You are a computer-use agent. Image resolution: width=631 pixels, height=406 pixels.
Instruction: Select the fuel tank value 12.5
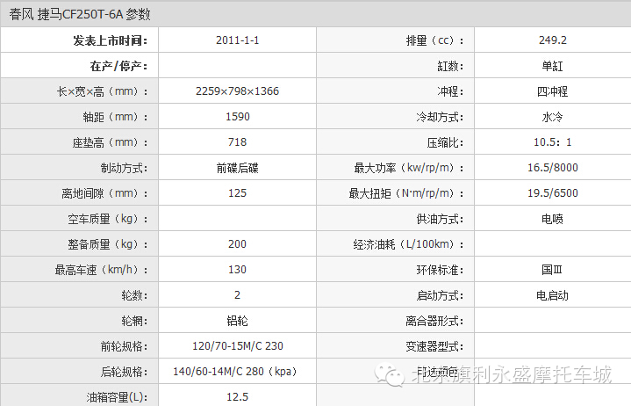click(x=238, y=397)
